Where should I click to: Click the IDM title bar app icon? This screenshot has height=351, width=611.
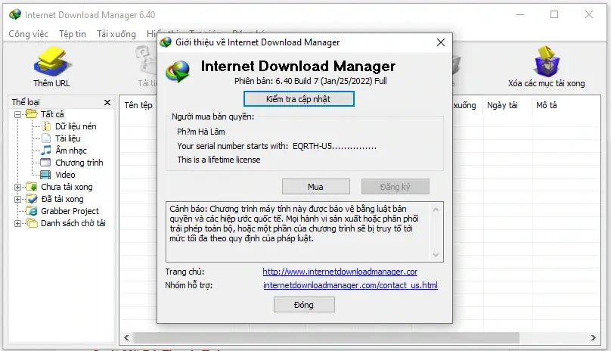tap(15, 14)
